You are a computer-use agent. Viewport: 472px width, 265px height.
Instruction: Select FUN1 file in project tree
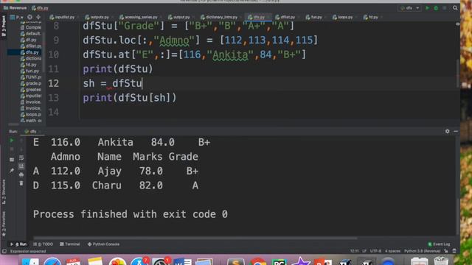pos(31,77)
